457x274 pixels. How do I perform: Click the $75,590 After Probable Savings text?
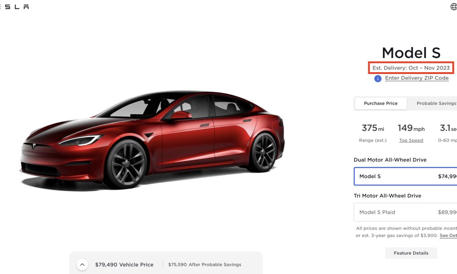pyautogui.click(x=205, y=265)
